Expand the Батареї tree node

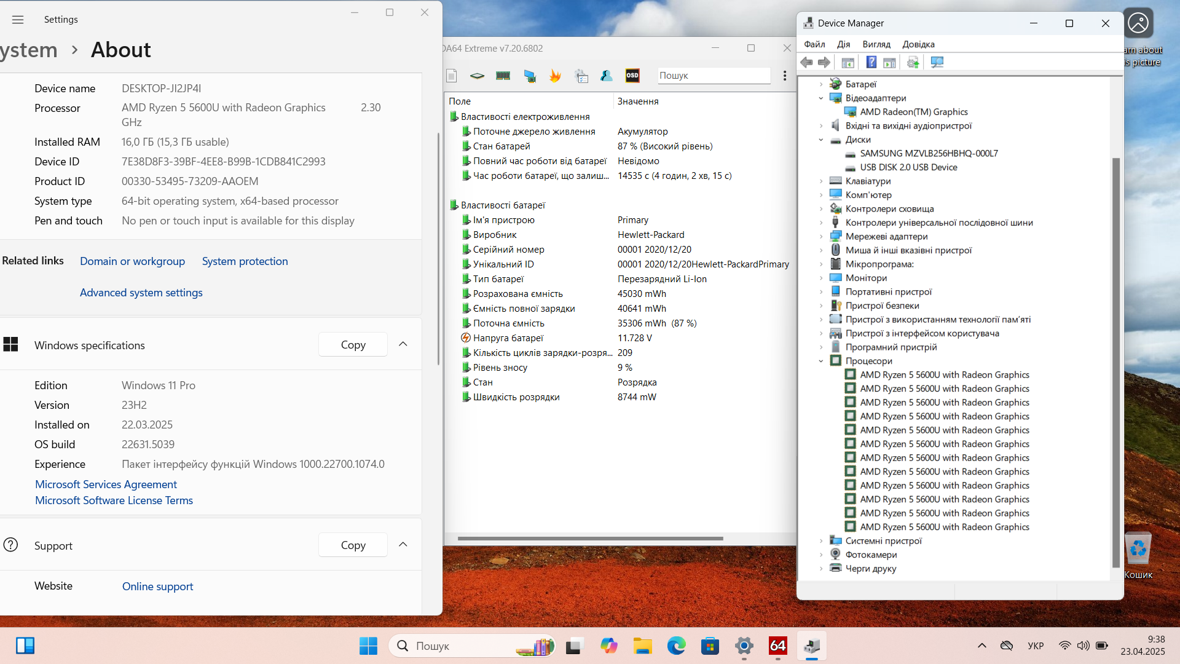coord(821,84)
